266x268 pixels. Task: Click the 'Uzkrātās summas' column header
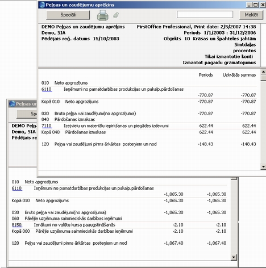pyautogui.click(x=239, y=75)
